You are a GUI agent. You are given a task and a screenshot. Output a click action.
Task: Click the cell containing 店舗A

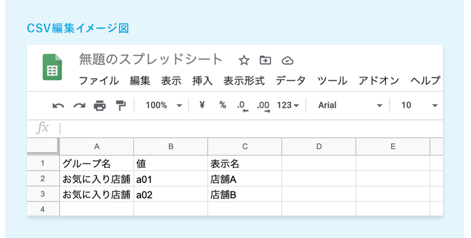click(x=245, y=179)
